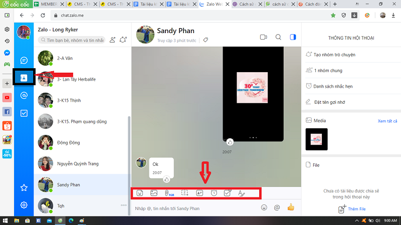
Task: Open the chat with 3-K15. Phạm quang dũng
Action: (82, 121)
